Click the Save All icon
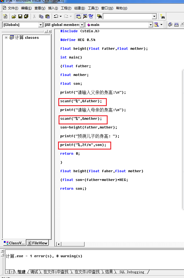 (x=26, y=16)
